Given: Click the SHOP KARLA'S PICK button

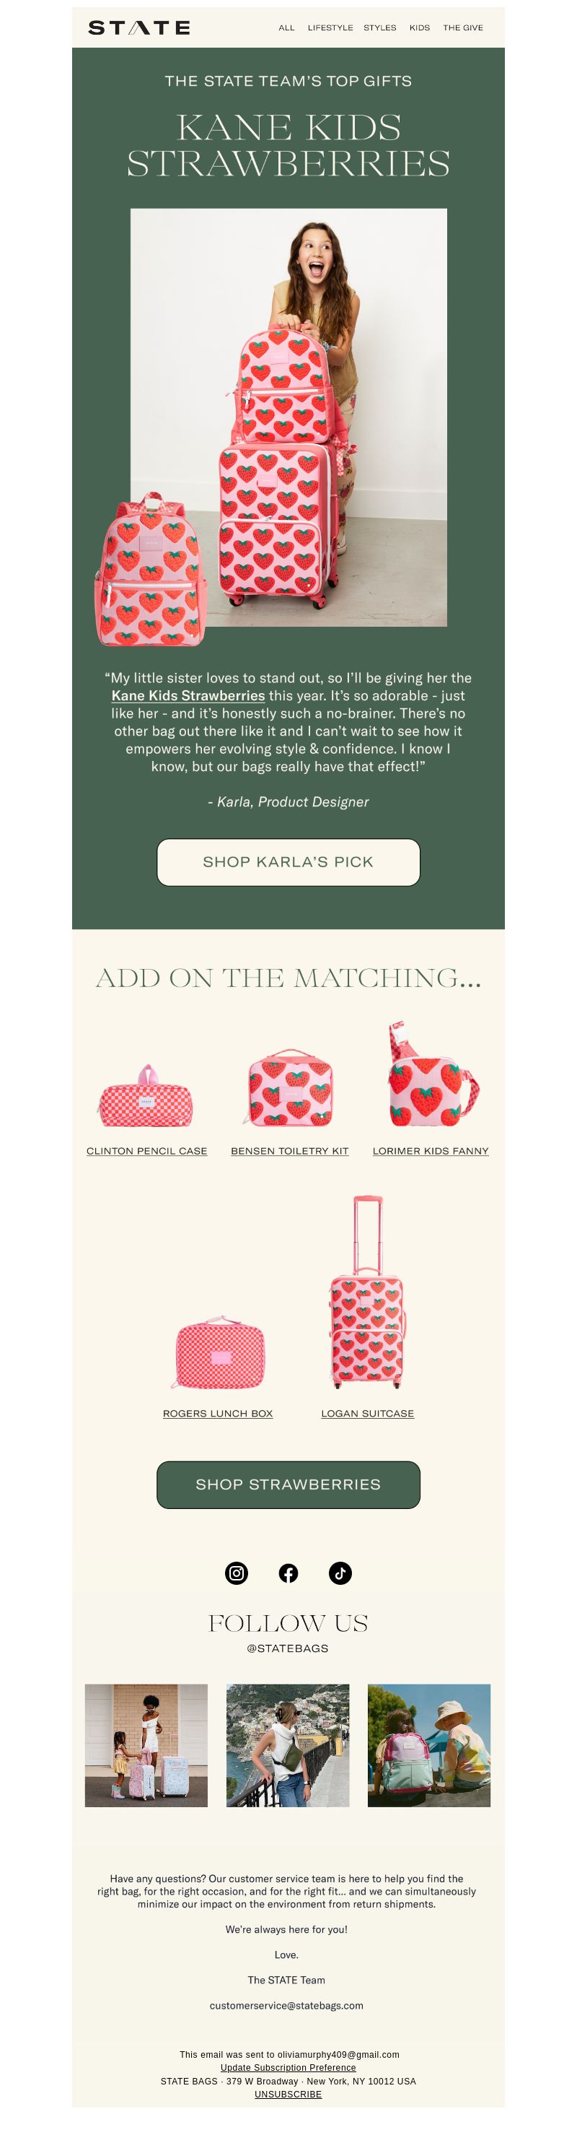Looking at the screenshot, I should [x=288, y=862].
